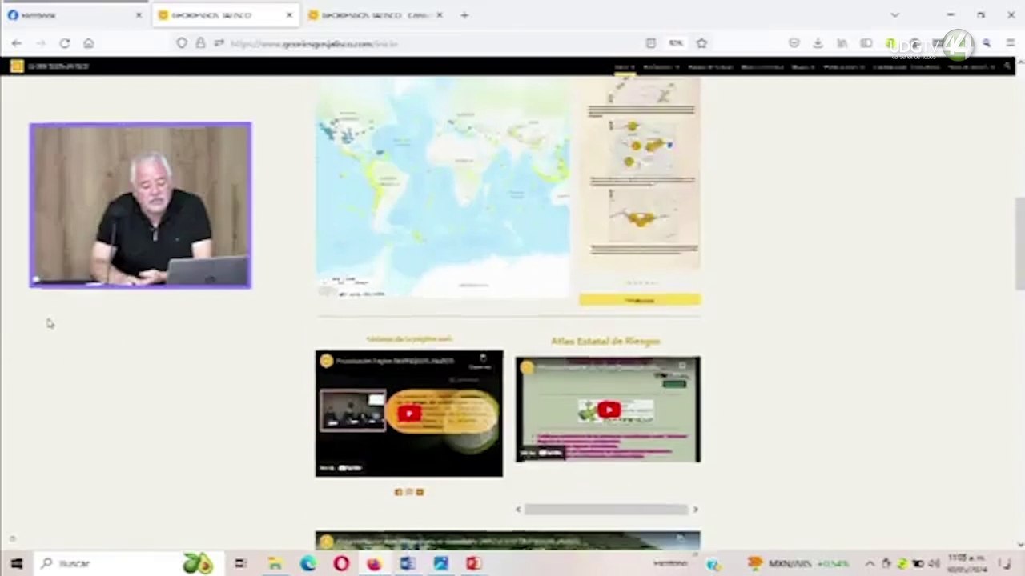Image resolution: width=1025 pixels, height=576 pixels.
Task: Click the Atlas Estatal de Riesgos heading
Action: pyautogui.click(x=605, y=341)
